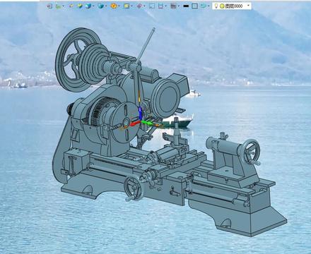
Task: Click the black bar color swatch
Action: [x=186, y=6]
